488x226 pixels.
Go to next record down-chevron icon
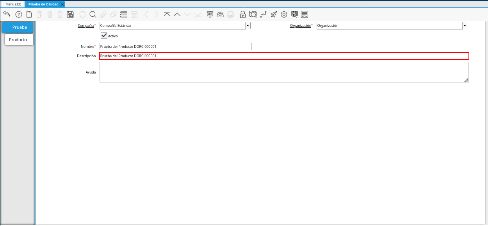pos(187,14)
